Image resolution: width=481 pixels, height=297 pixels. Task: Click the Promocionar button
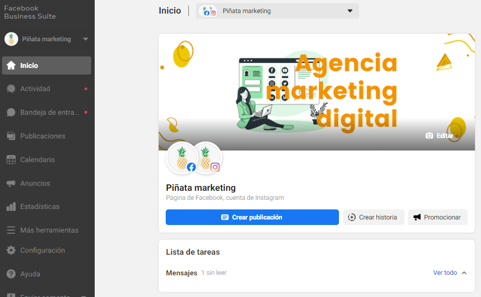(x=437, y=217)
